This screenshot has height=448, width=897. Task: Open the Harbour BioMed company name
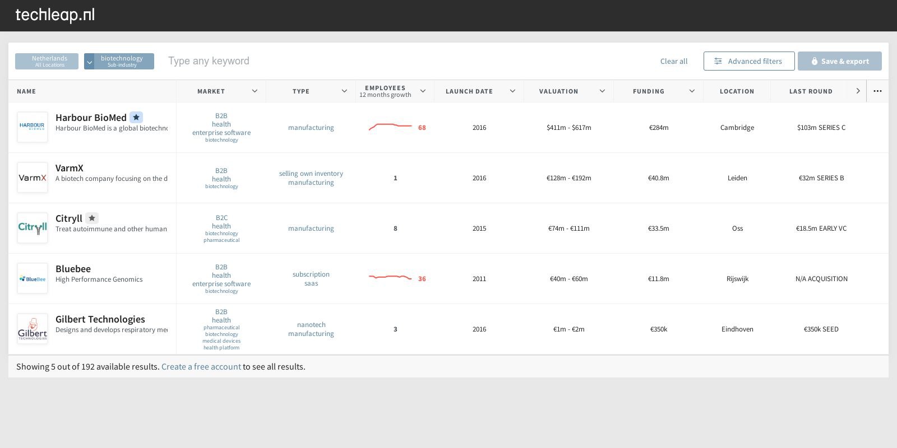[91, 118]
